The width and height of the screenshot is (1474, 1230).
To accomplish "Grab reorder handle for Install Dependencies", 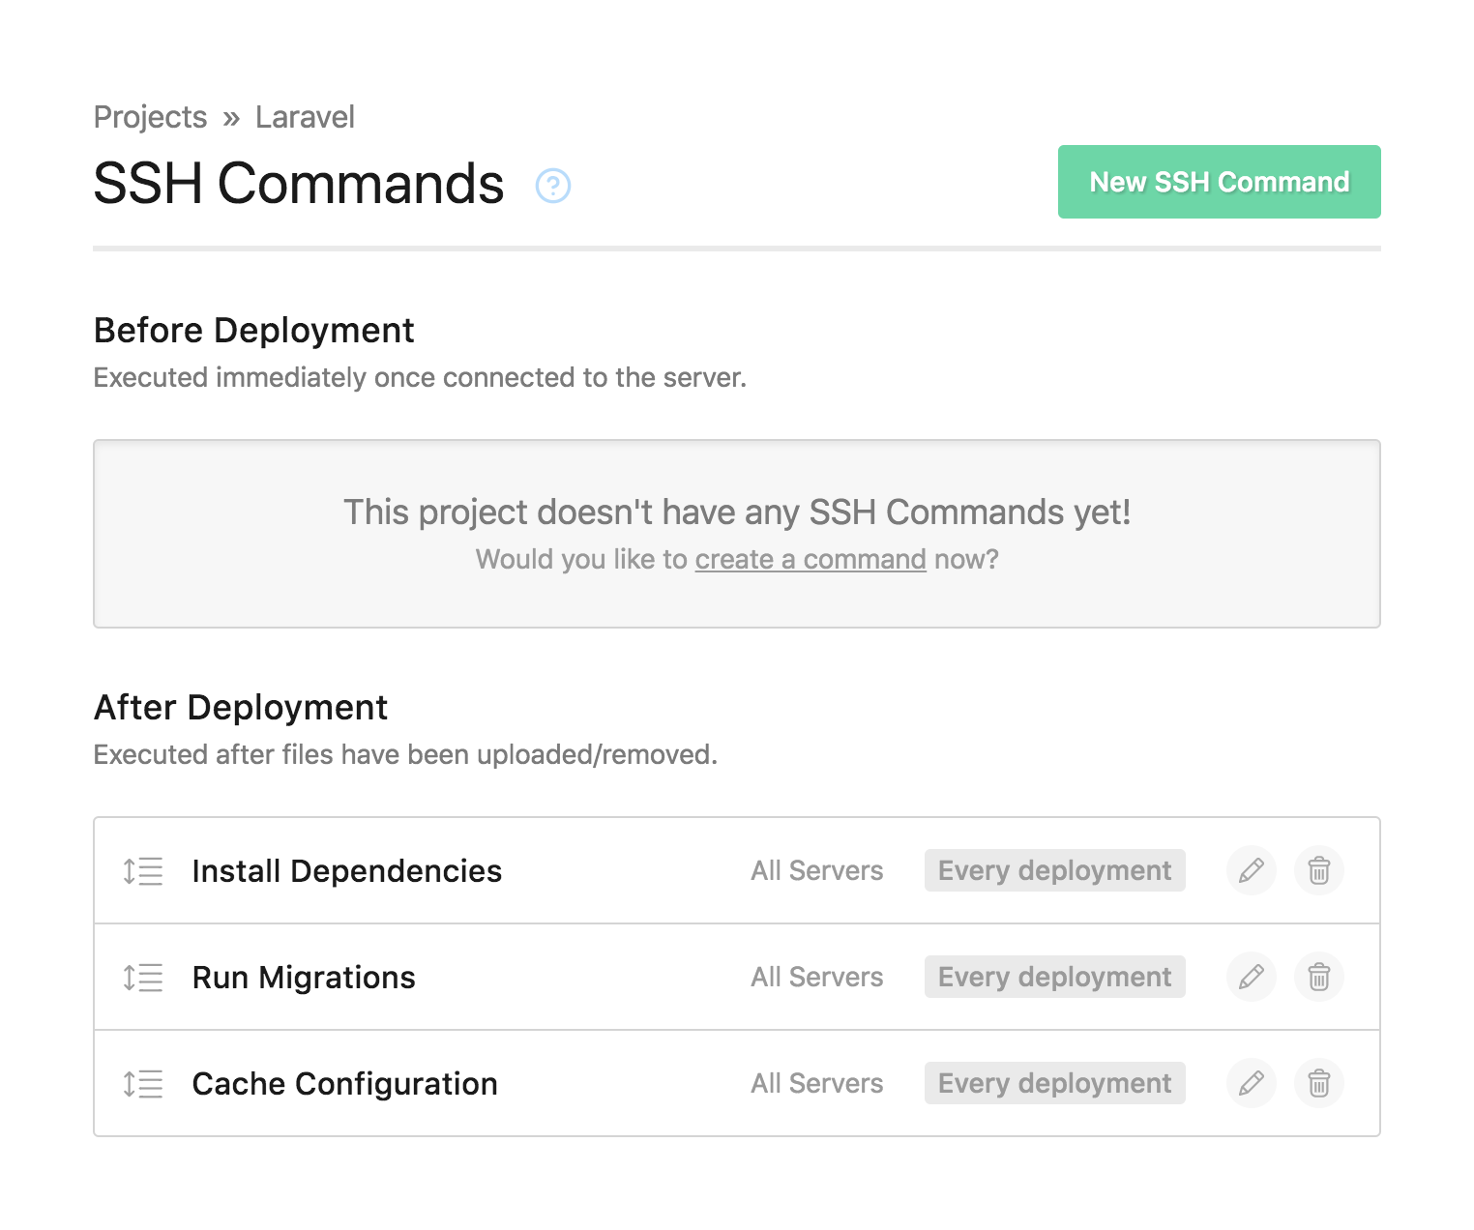I will tap(143, 871).
